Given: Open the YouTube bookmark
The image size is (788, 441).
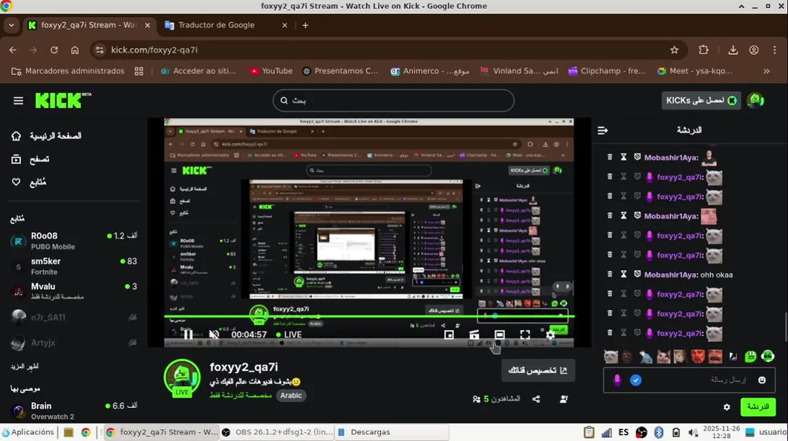Looking at the screenshot, I should pos(271,71).
